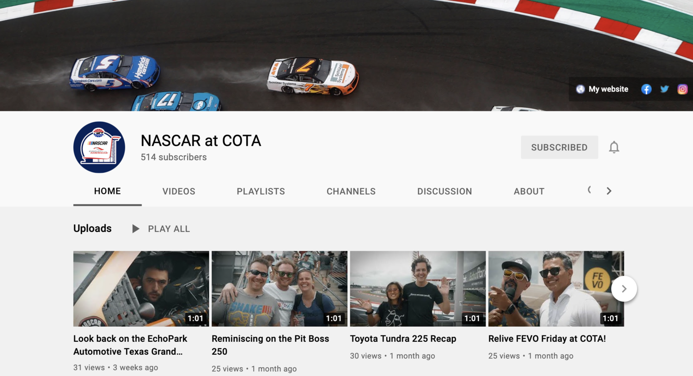Screen dimensions: 693x376
Task: Click the title 'Reminiscing on the Pit Boss 250'
Action: coord(270,345)
